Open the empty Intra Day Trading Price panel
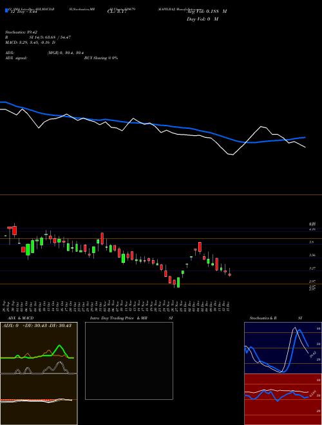 (129, 361)
